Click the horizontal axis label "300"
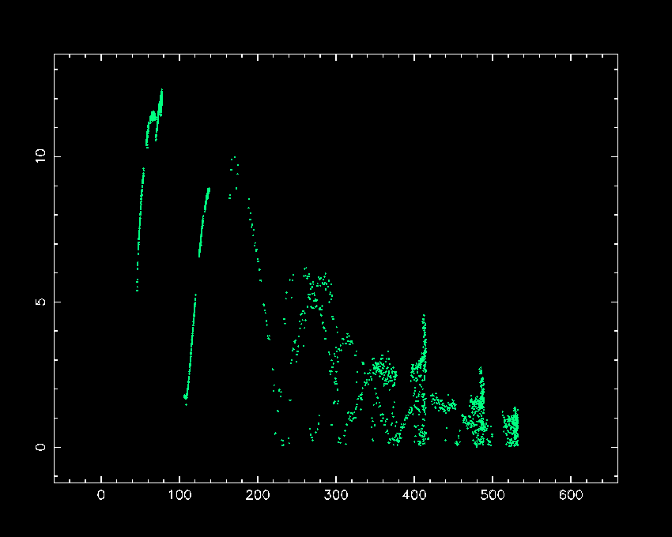 (x=336, y=495)
